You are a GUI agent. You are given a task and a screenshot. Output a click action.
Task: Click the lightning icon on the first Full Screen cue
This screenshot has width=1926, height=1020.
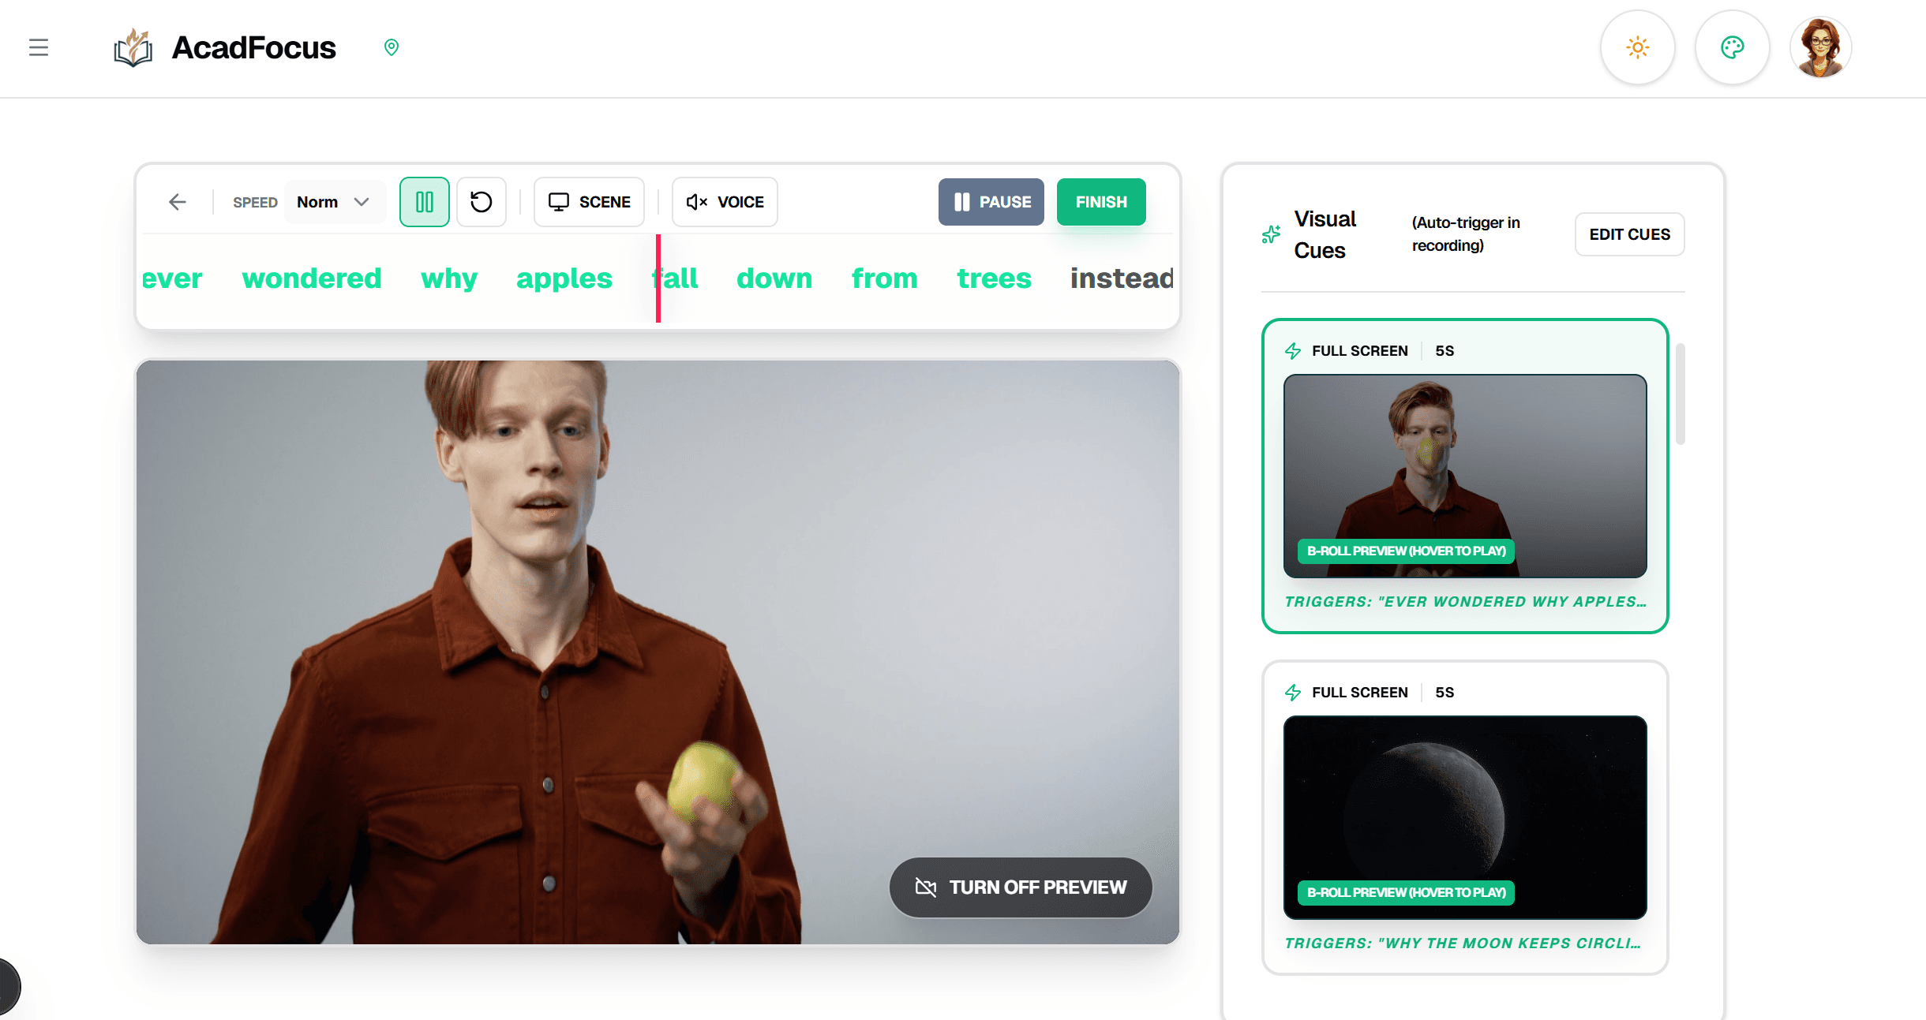point(1294,351)
